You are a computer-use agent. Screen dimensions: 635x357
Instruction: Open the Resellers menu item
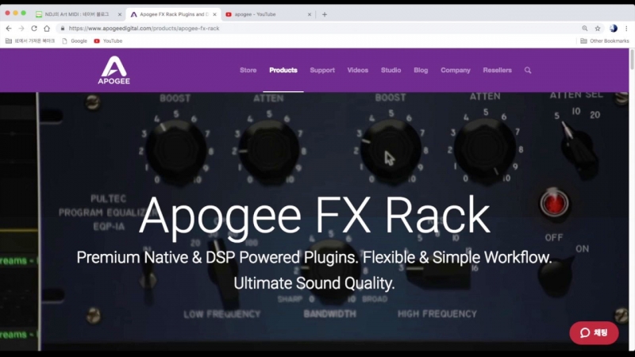click(497, 70)
